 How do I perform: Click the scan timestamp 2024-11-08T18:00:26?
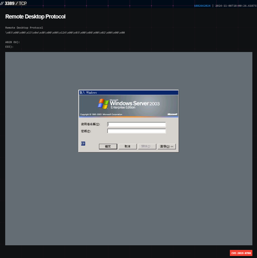click(x=236, y=6)
